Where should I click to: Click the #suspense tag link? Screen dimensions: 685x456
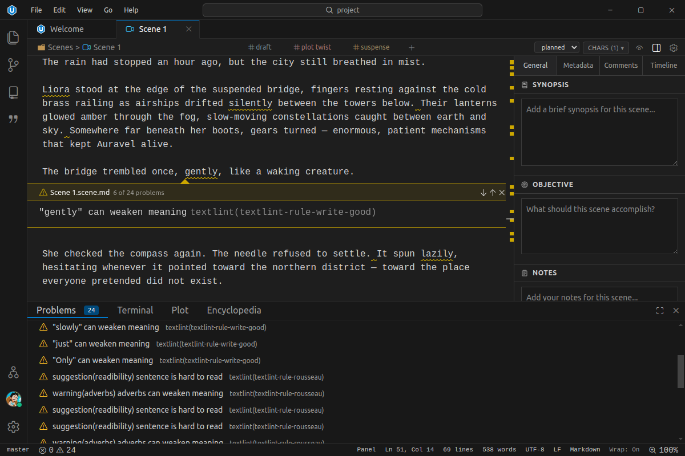pyautogui.click(x=371, y=47)
